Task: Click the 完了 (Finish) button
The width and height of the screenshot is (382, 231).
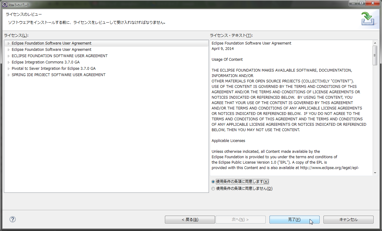Action: coord(294,219)
